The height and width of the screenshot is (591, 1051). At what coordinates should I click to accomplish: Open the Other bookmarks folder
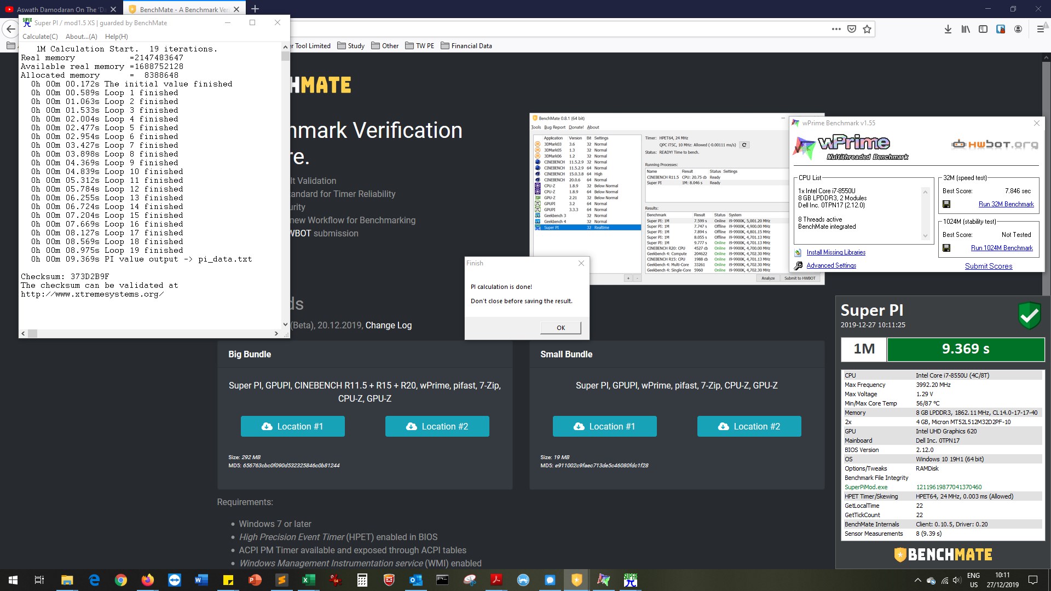coord(385,46)
